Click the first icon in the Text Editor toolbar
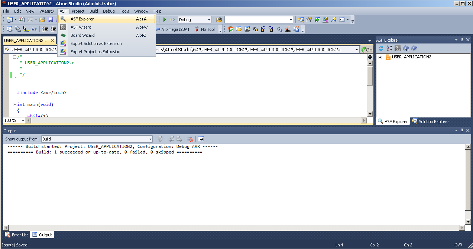The width and height of the screenshot is (473, 249). point(9,29)
